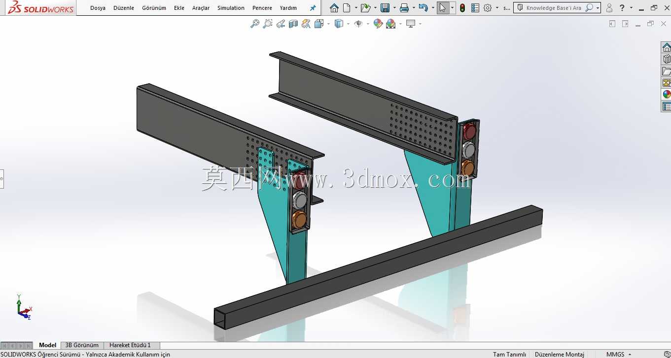Screen dimensions: 671x358
Task: Open Appearances color ball in task pane
Action: (x=667, y=95)
